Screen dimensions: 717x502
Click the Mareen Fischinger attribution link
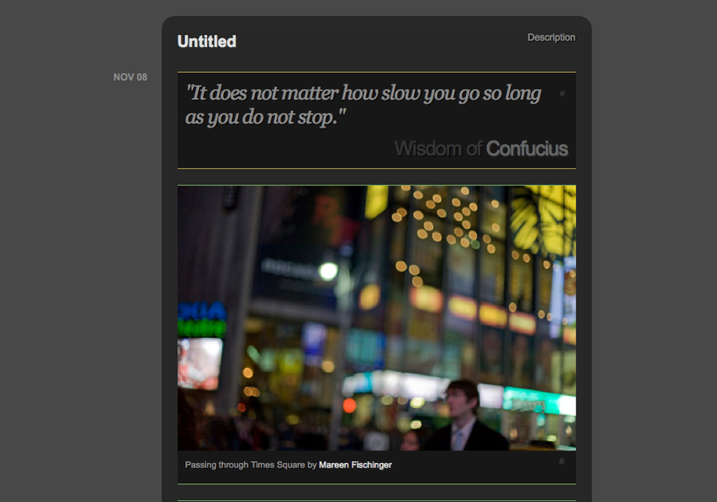[x=354, y=463]
